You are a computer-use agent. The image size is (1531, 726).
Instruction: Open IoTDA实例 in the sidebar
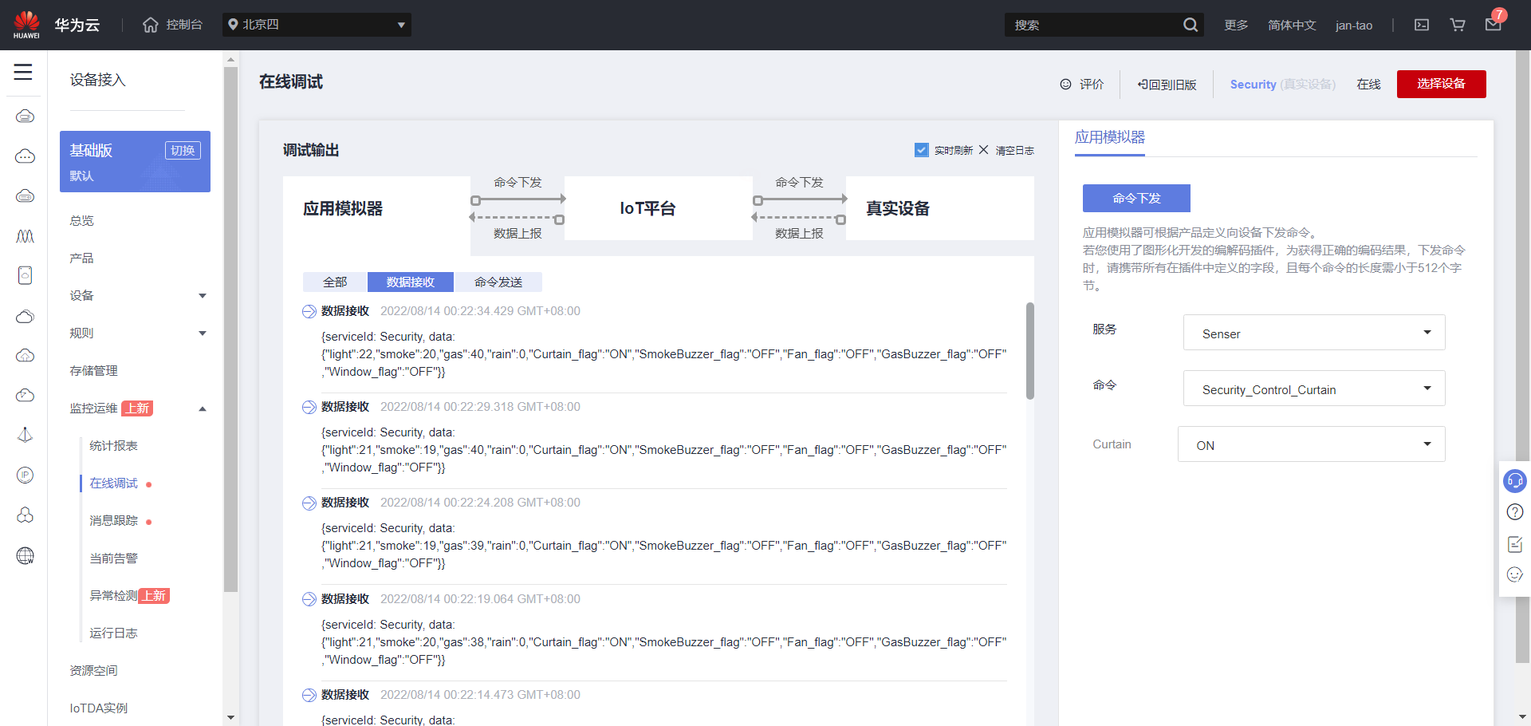pos(99,708)
